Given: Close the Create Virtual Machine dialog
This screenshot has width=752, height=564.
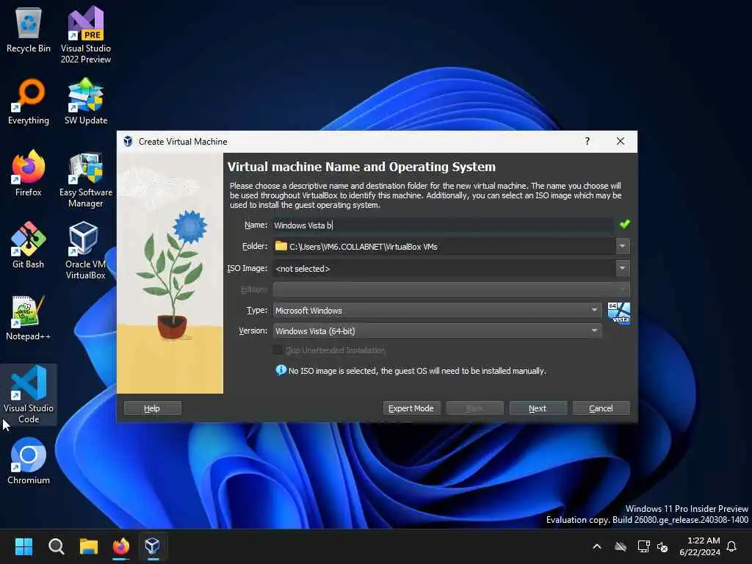Looking at the screenshot, I should [620, 141].
